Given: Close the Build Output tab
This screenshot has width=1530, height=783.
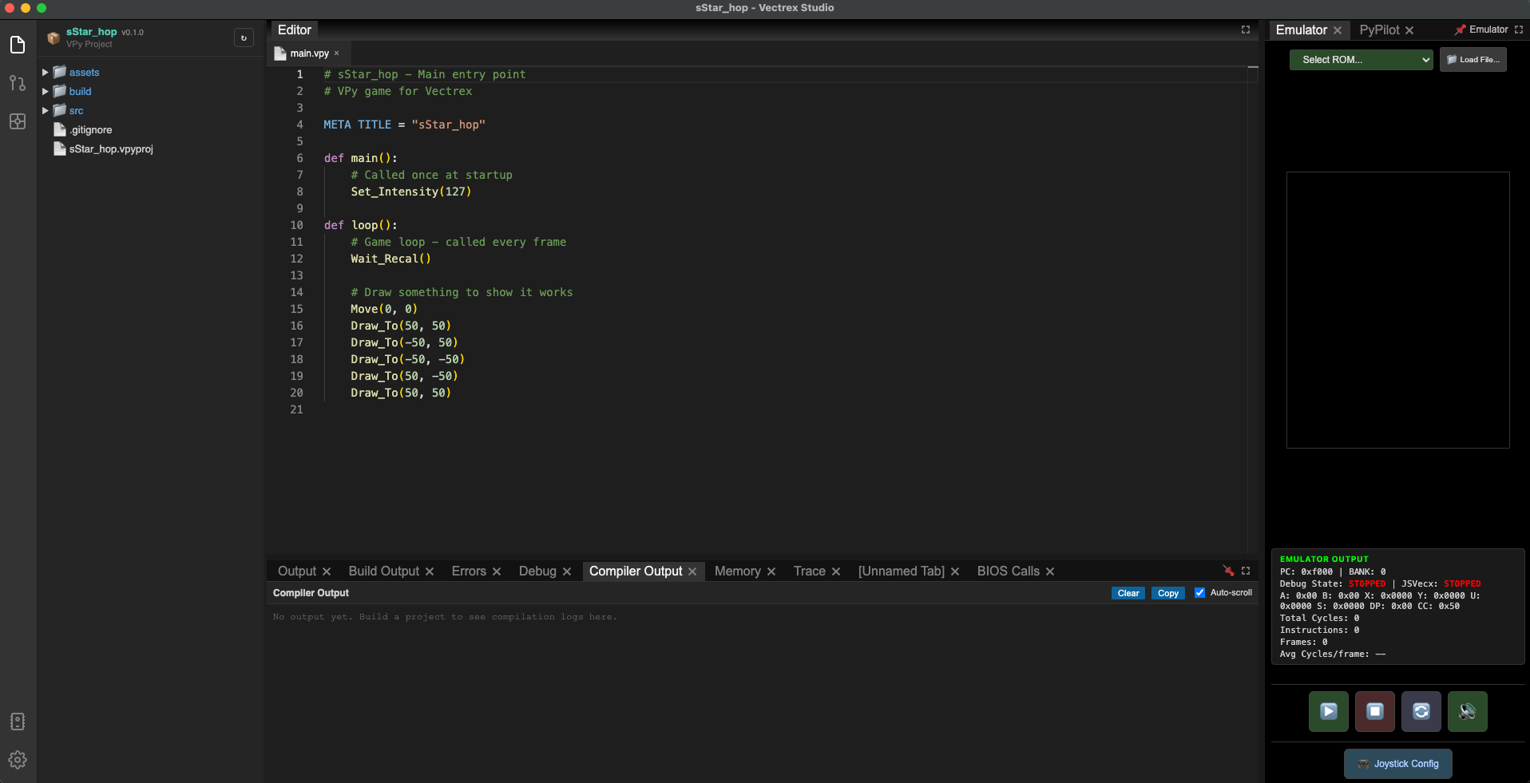Looking at the screenshot, I should (430, 571).
